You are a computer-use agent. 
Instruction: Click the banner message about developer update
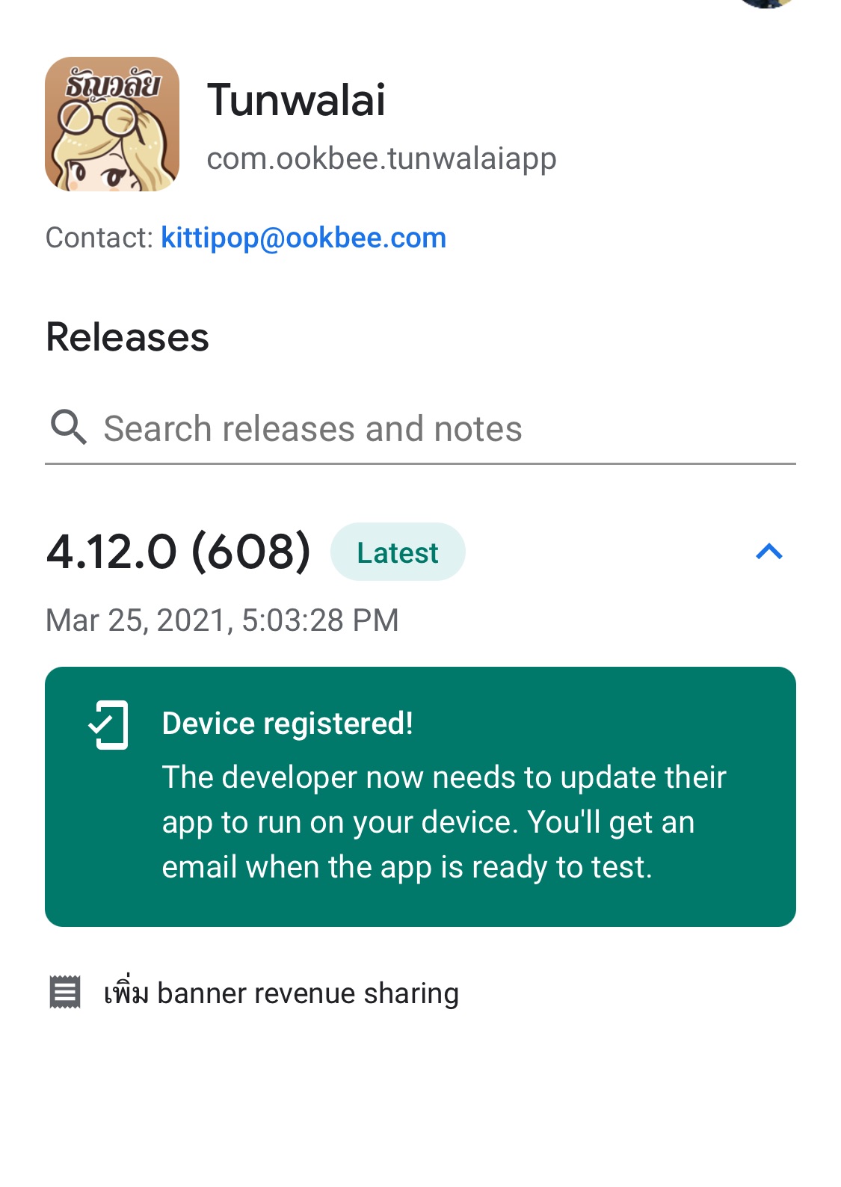(444, 822)
